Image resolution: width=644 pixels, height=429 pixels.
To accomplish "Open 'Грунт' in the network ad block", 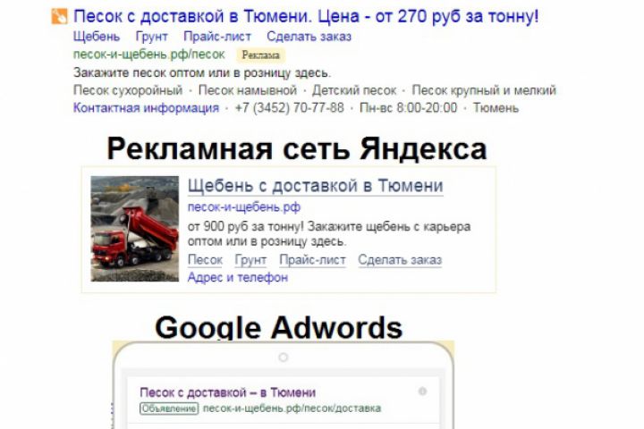I will 250,260.
